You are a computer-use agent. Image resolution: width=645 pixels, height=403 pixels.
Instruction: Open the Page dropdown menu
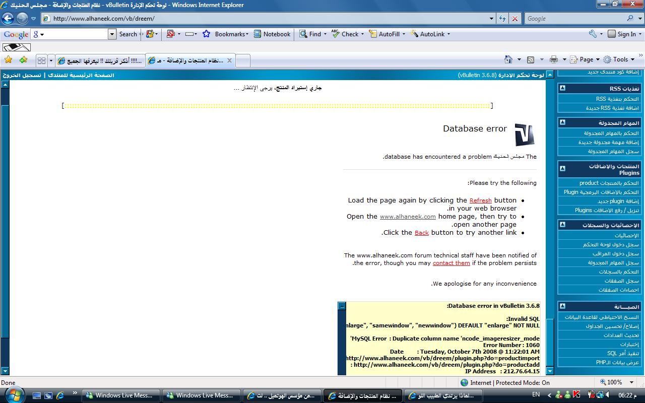tap(586, 59)
